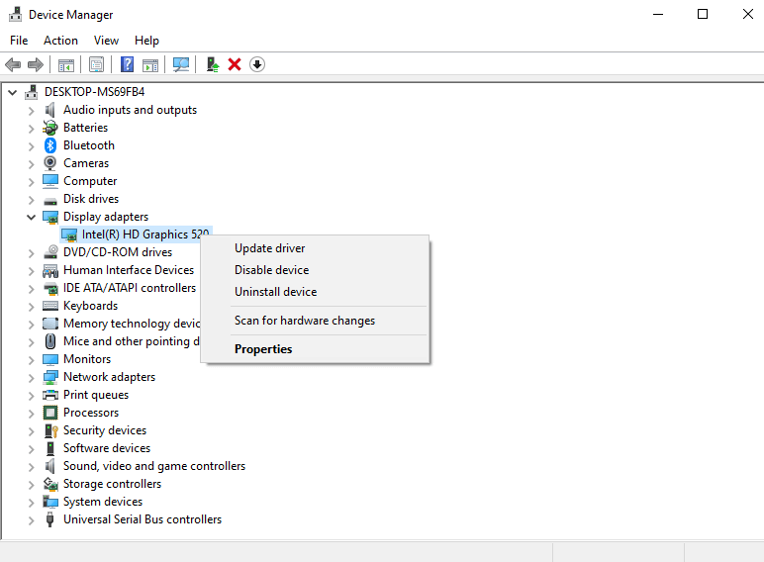Click the Storage controllers icon

point(50,484)
